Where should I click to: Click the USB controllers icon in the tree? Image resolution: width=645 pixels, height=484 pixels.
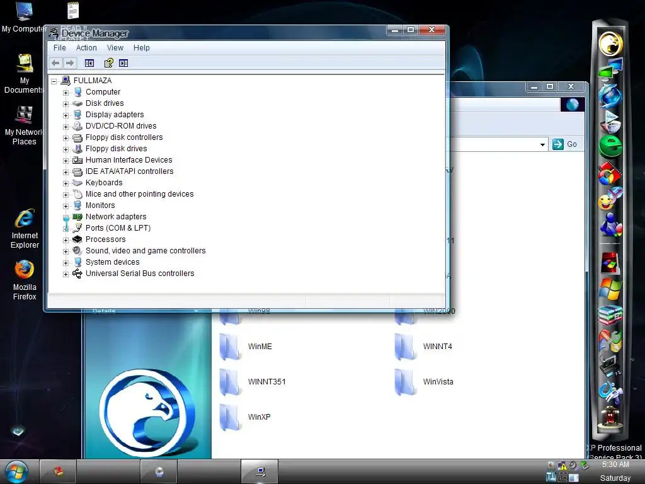point(77,274)
